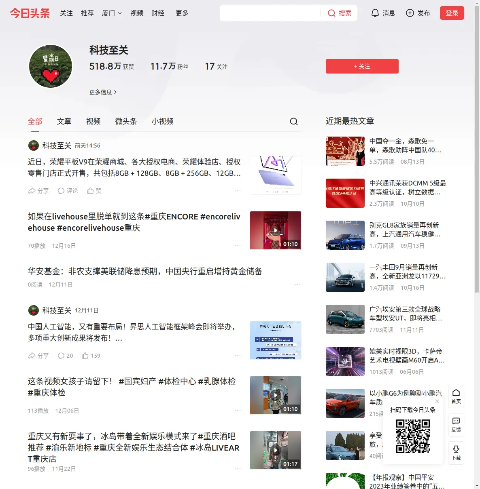The width and height of the screenshot is (480, 489).
Task: Open more options for 冰岛LIVEART video post
Action: pyautogui.click(x=238, y=469)
